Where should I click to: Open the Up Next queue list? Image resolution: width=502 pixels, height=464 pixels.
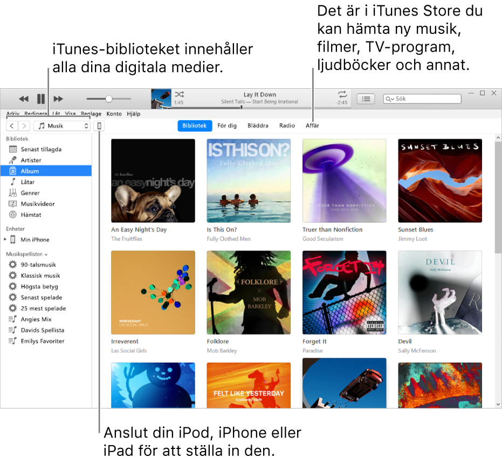tap(366, 99)
